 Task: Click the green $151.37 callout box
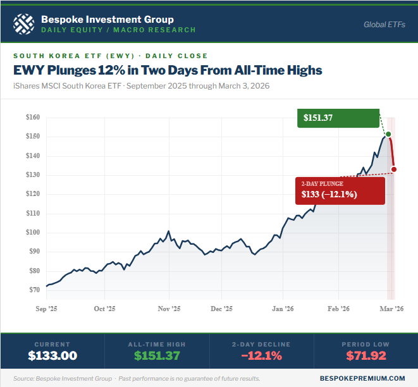point(338,118)
